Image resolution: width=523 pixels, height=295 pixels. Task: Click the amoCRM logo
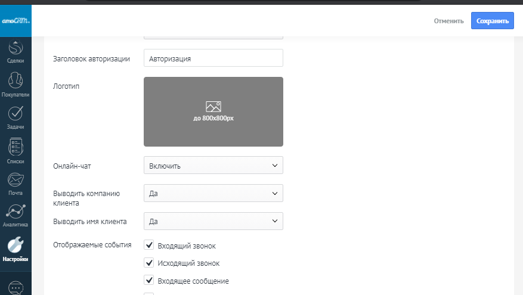pyautogui.click(x=16, y=20)
